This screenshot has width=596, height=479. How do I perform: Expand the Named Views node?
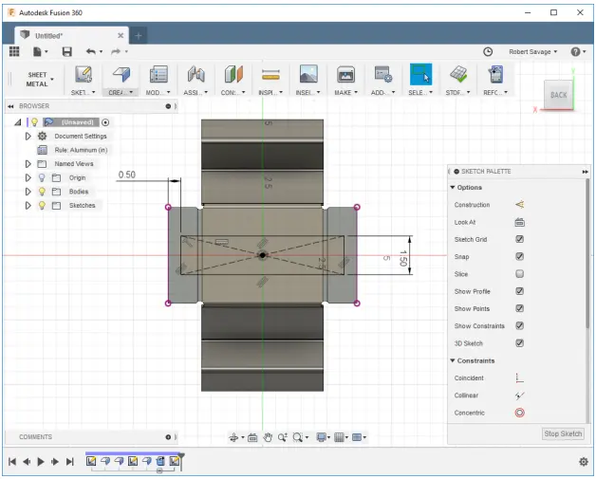click(28, 164)
